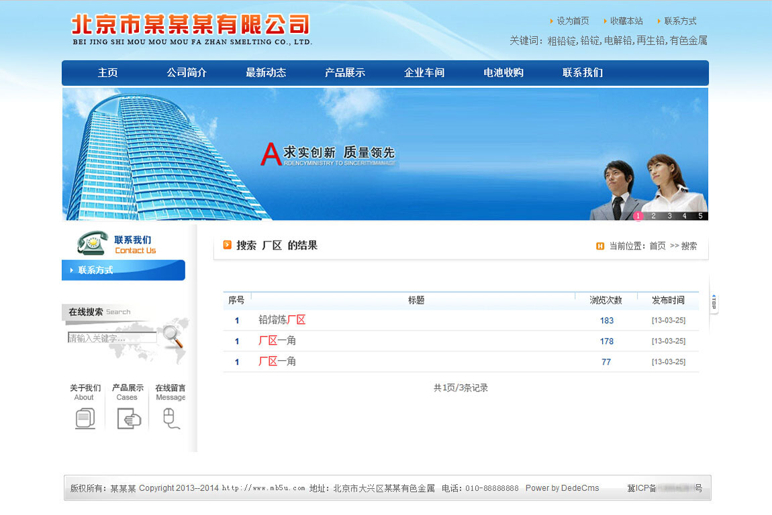
Task: Click the Message mouse icon
Action: click(170, 418)
